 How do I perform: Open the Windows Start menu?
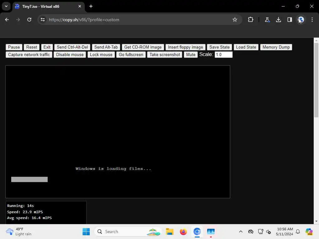pyautogui.click(x=86, y=232)
